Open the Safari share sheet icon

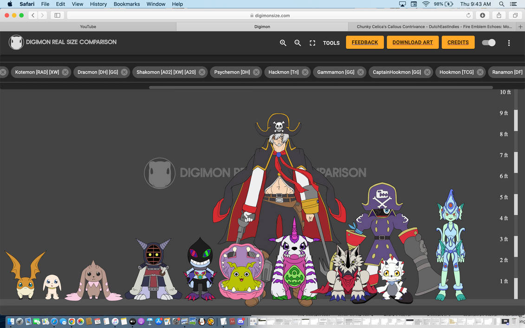(498, 15)
